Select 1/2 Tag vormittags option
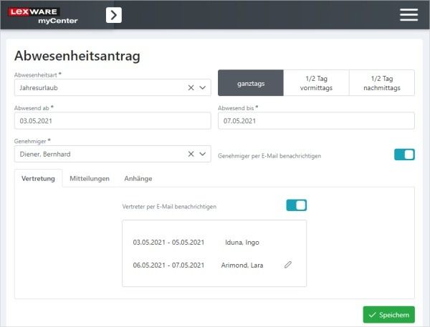Screen dimensions: 430x327 [316, 83]
